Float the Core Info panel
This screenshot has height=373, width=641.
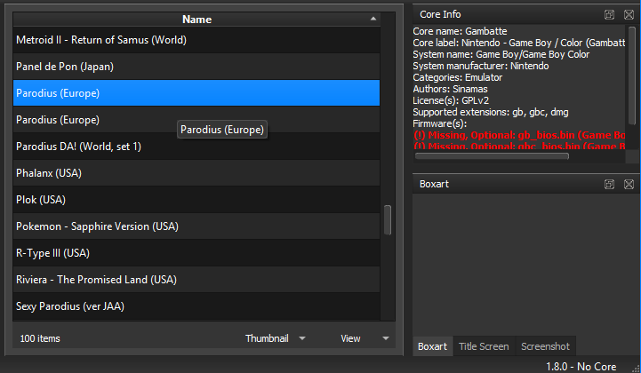610,14
